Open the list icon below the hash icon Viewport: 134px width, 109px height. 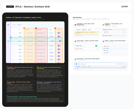click(8, 44)
